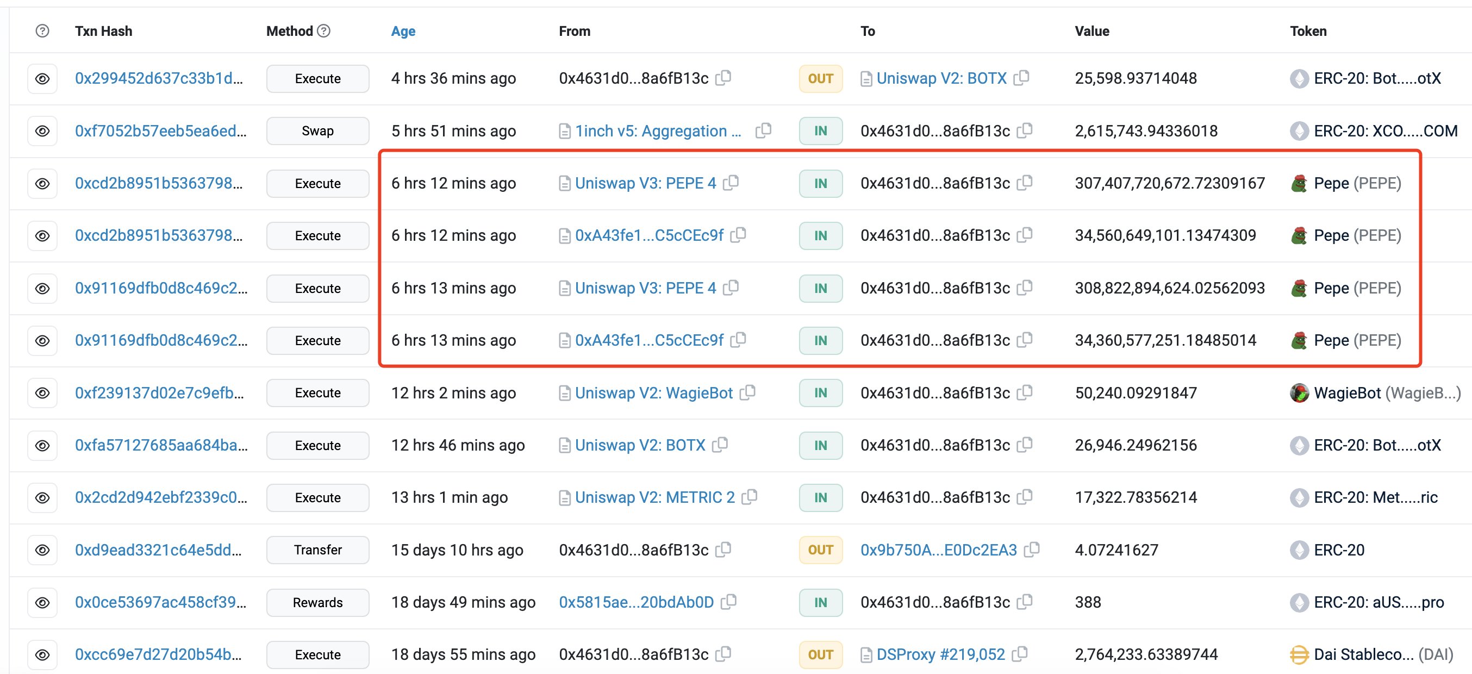1472x674 pixels.
Task: Open the ERC-20: XCO.....COM token link
Action: [1386, 131]
